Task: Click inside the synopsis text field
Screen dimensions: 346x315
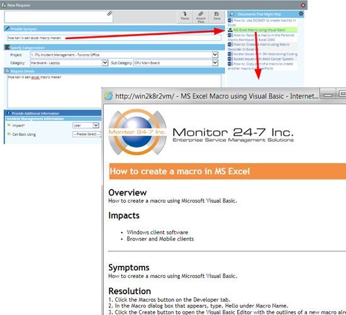Action: click(114, 38)
